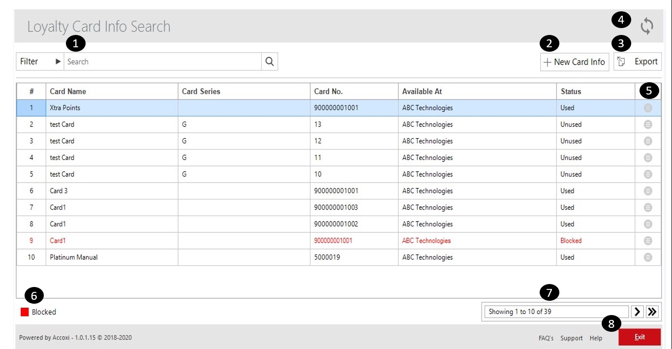Select the Platinum Manual cell

click(112, 257)
